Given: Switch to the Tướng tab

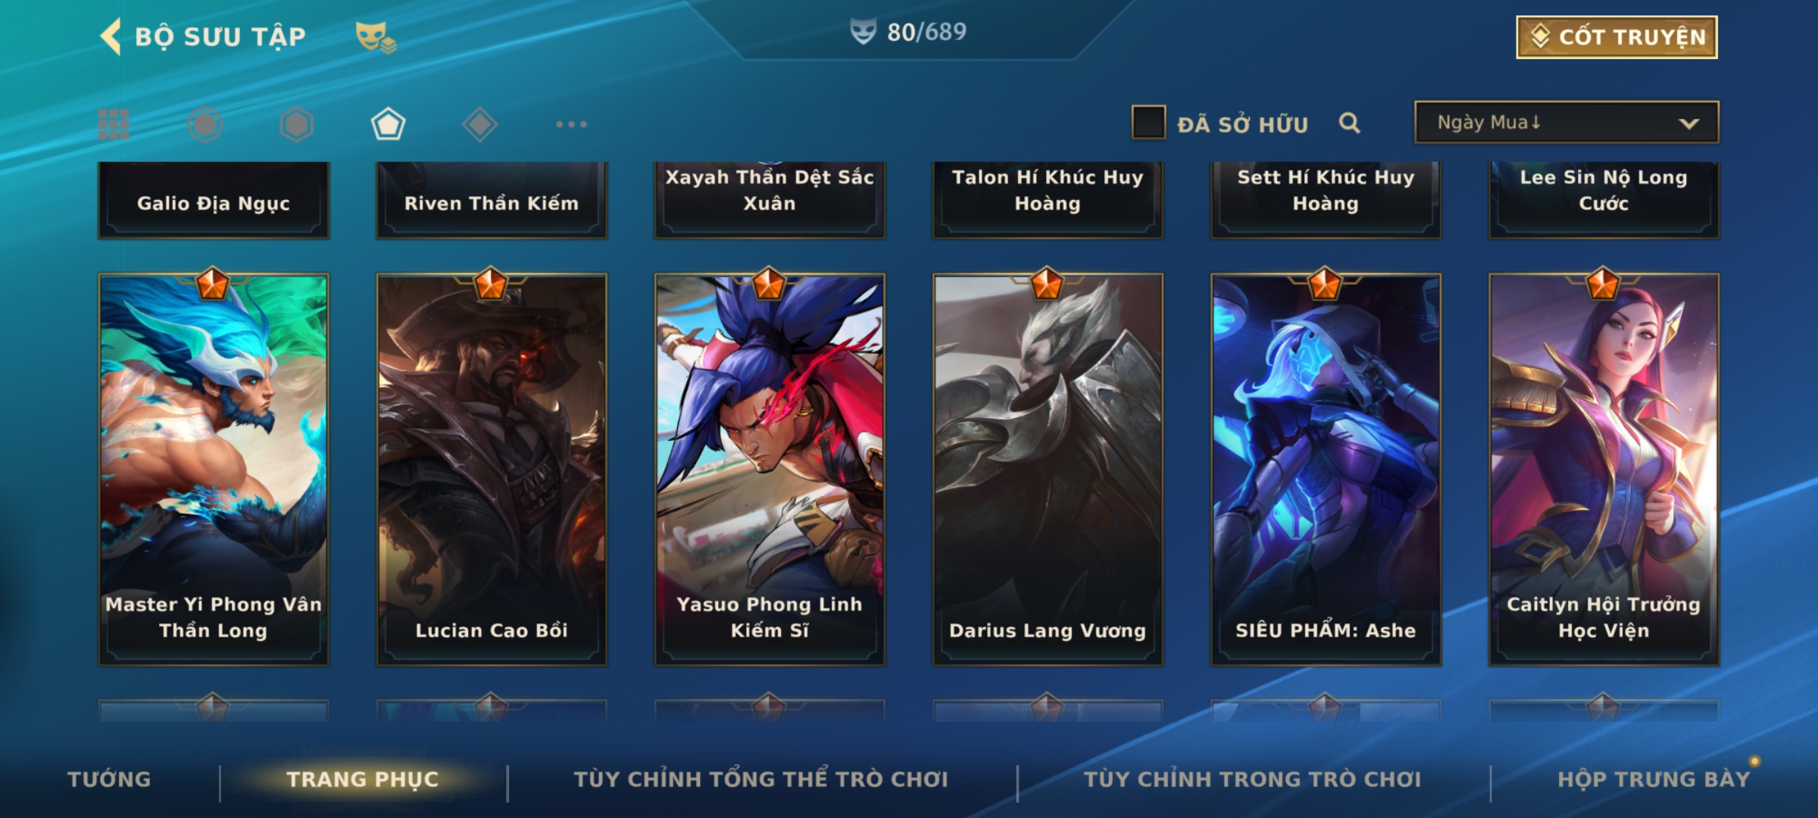Looking at the screenshot, I should click(x=109, y=779).
